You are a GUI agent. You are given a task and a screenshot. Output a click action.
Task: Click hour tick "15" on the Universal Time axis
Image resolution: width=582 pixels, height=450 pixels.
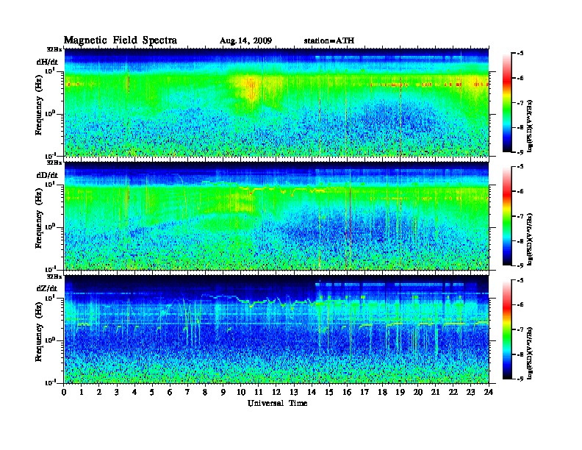[329, 392]
